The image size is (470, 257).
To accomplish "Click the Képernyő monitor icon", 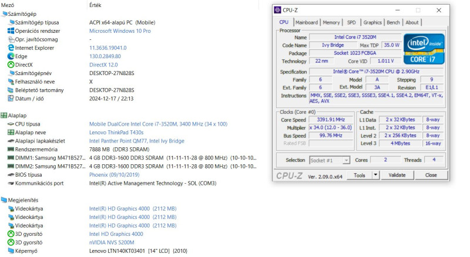I will (x=11, y=251).
